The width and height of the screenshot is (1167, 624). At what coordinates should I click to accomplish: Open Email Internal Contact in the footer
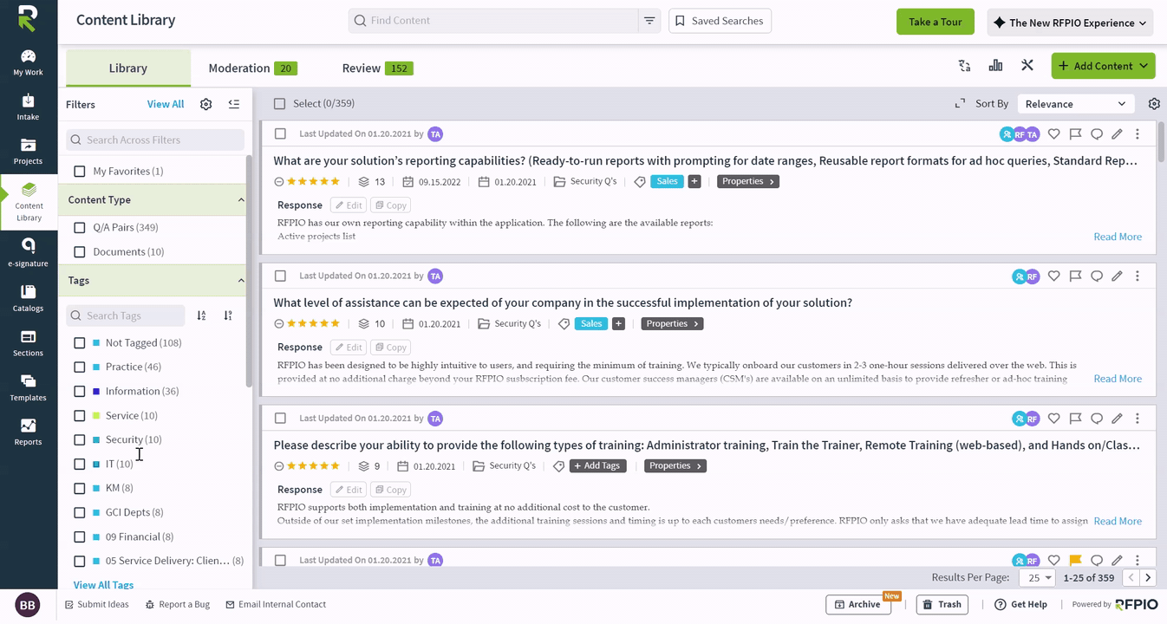click(276, 605)
